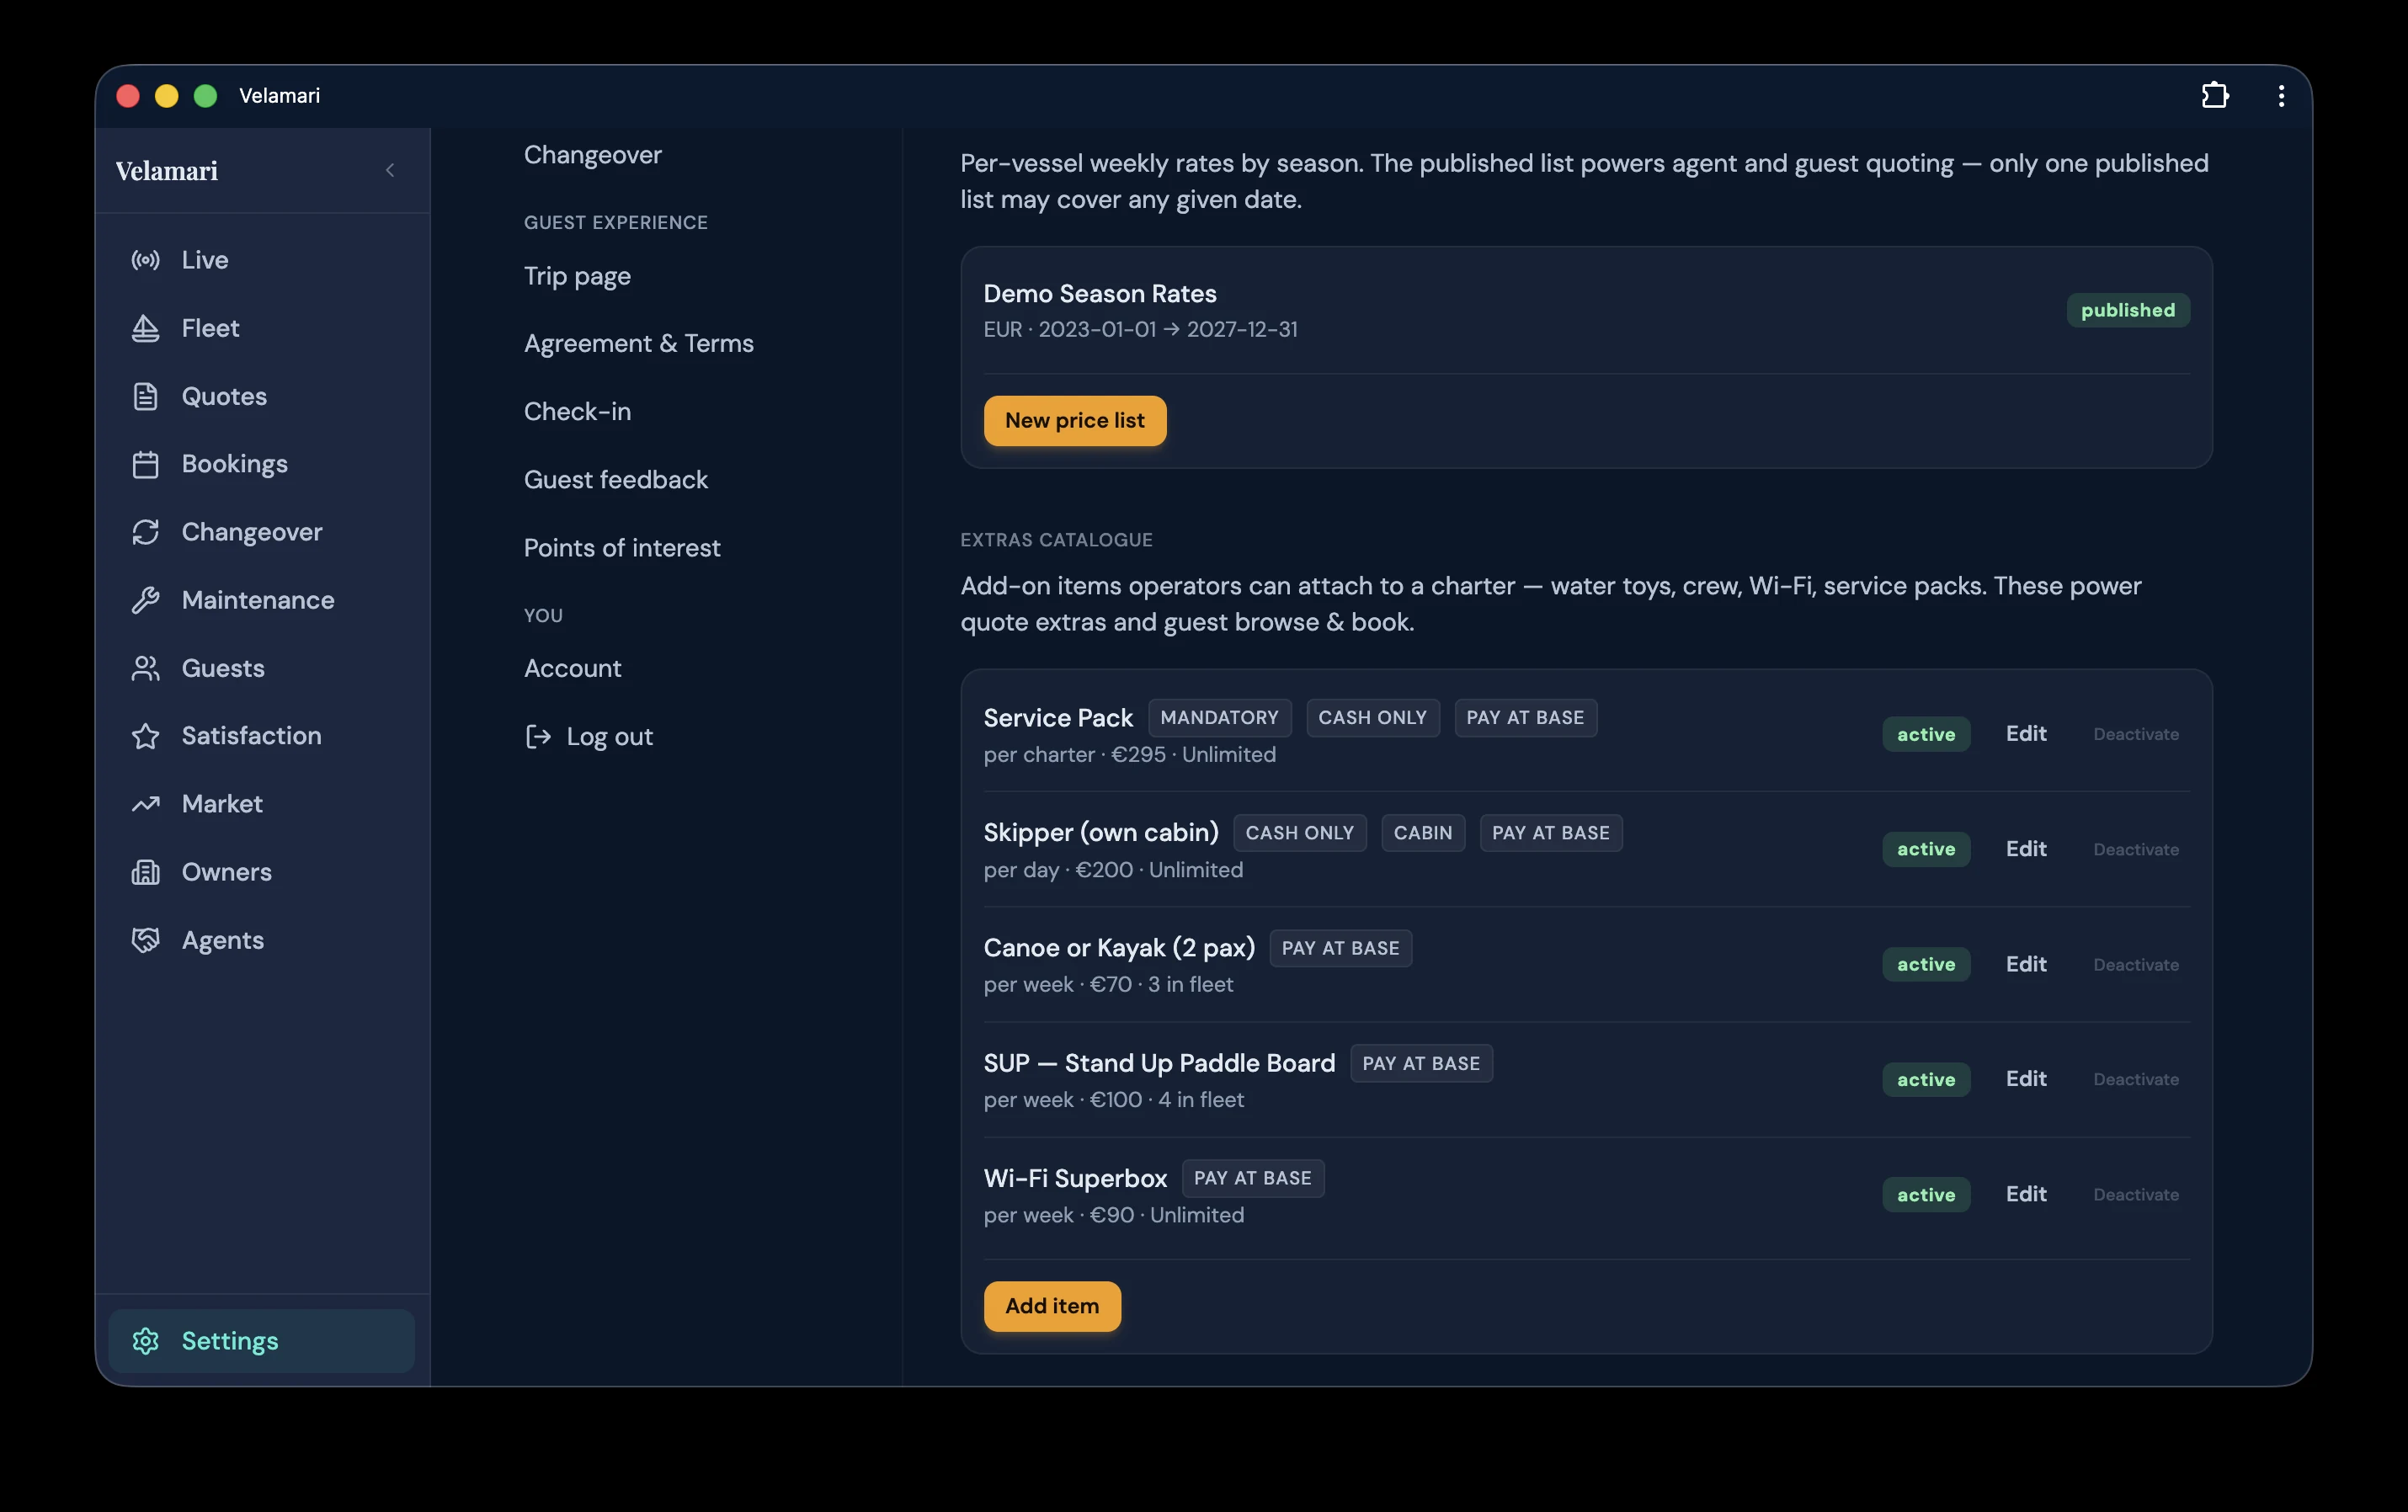The width and height of the screenshot is (2408, 1512).
Task: Click the Bookings calendar icon
Action: tap(146, 464)
